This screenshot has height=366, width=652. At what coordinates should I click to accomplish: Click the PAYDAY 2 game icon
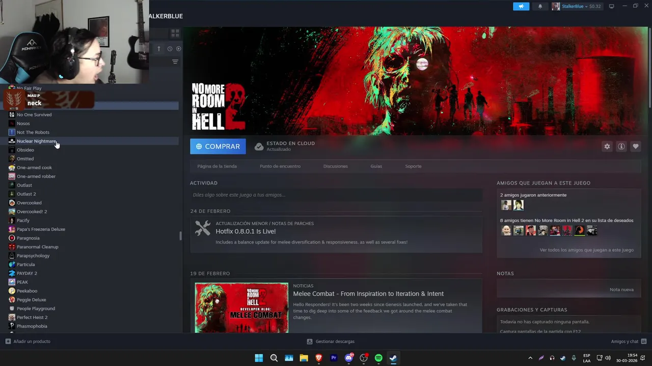[x=12, y=273]
